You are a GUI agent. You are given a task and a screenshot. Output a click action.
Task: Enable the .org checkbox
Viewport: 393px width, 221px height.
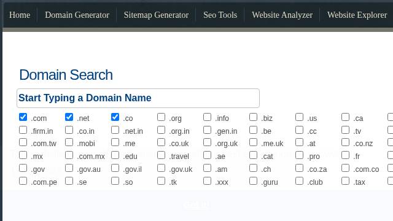click(x=161, y=117)
